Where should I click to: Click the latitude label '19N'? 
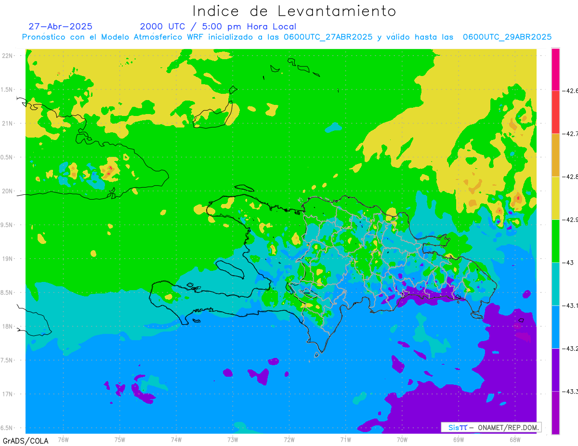pyautogui.click(x=8, y=258)
